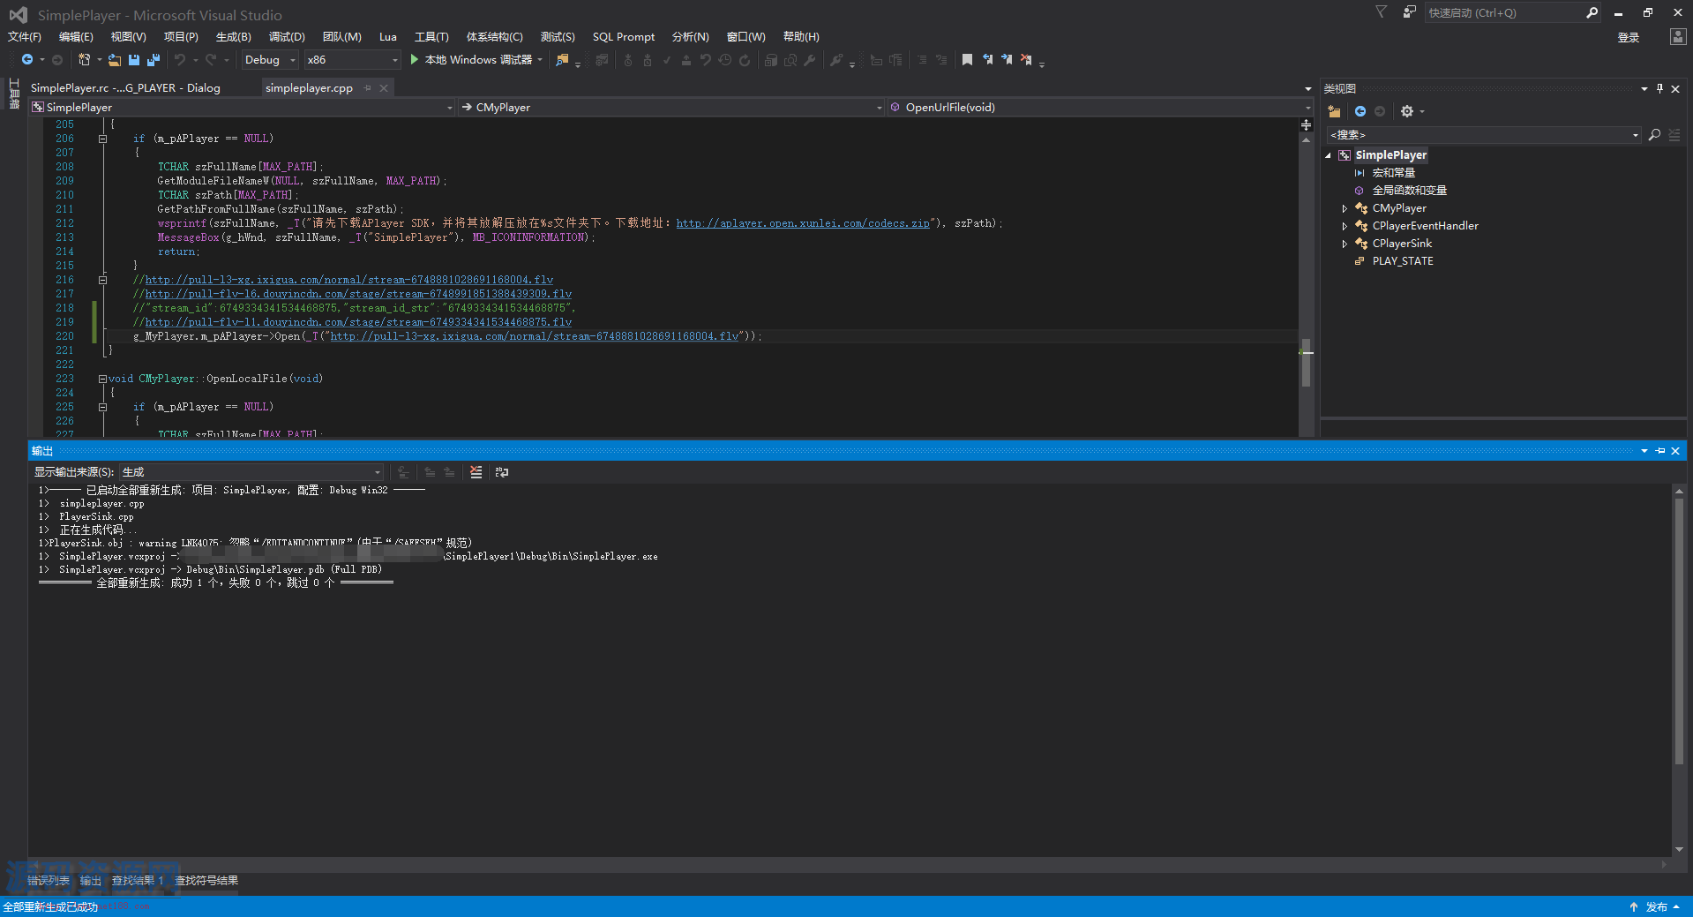The height and width of the screenshot is (917, 1693).
Task: Click the Open File folder icon
Action: [115, 60]
